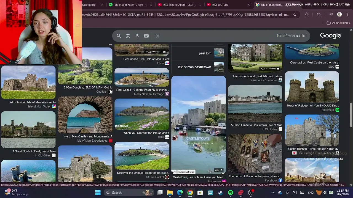Open 'List of historic Isle of Man sites' link
The height and width of the screenshot is (198, 353).
pos(32,102)
